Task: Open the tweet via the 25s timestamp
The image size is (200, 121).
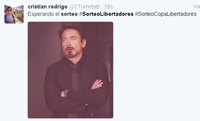Action: (x=108, y=7)
